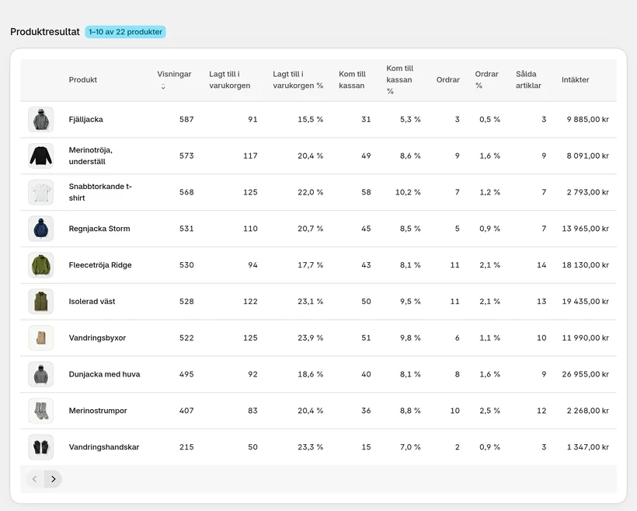Select Merinostrumpor views value 407

[186, 411]
